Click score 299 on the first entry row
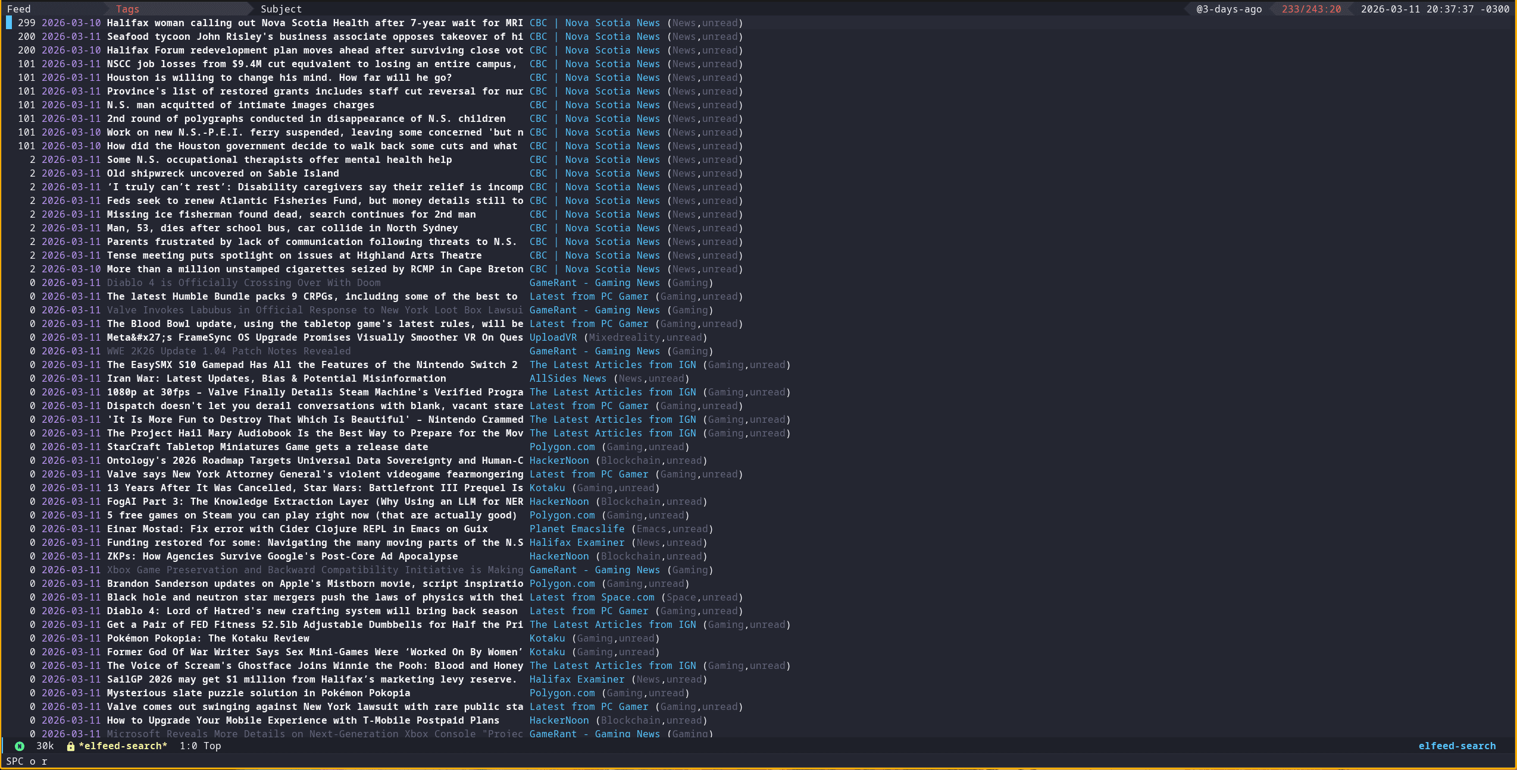The width and height of the screenshot is (1517, 770). (x=27, y=23)
